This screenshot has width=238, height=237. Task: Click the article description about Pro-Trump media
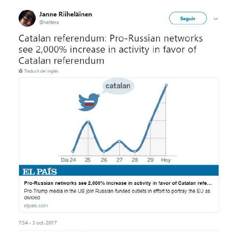tap(117, 194)
